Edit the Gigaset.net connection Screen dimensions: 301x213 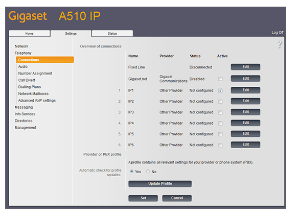click(245, 79)
